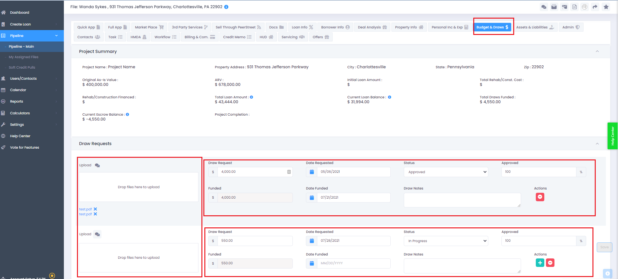Go to Dashboard in sidebar

[x=20, y=12]
